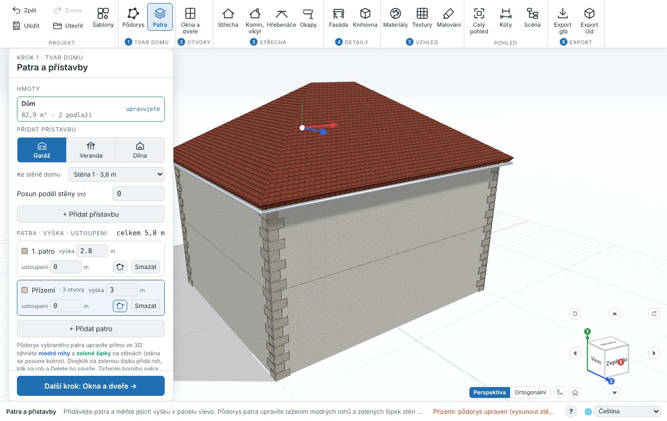Export model as .glb file

(563, 20)
